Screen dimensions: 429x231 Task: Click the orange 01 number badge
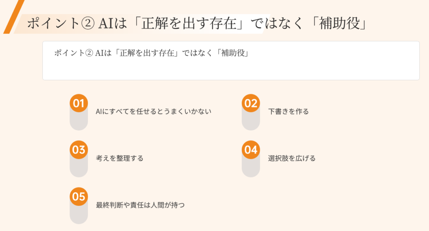pos(79,103)
